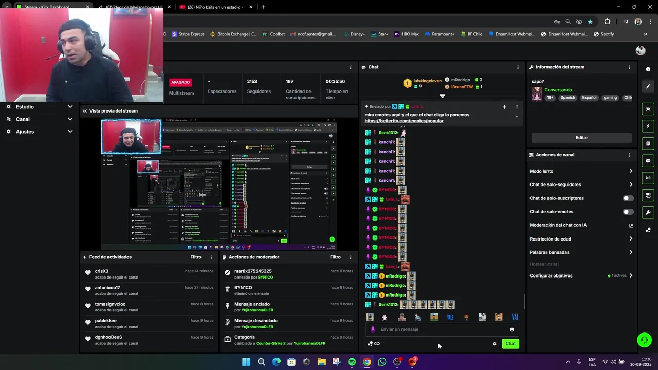Viewport: 658px width, 370px height.
Task: Click the Chrome bookmark star icon
Action: [x=590, y=22]
